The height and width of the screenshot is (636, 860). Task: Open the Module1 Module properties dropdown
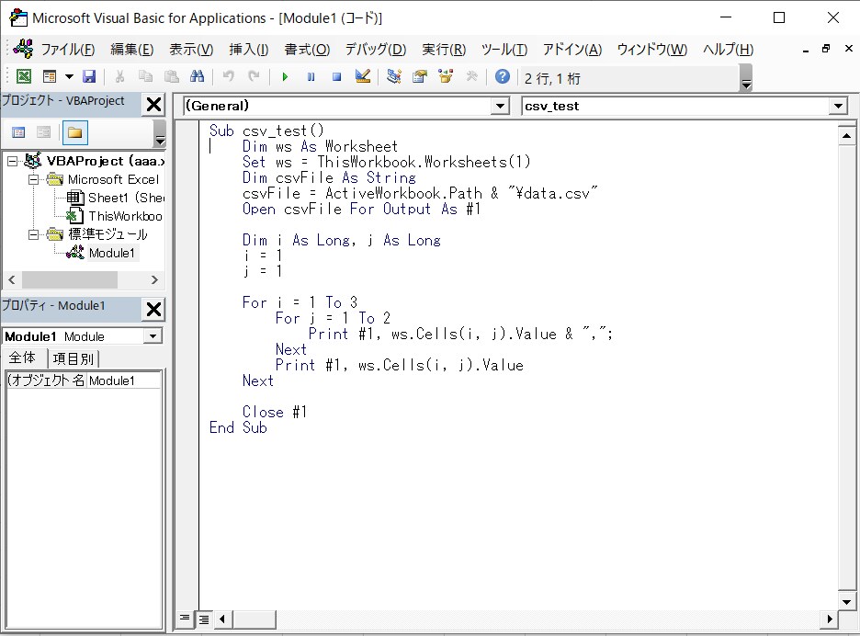(x=153, y=335)
